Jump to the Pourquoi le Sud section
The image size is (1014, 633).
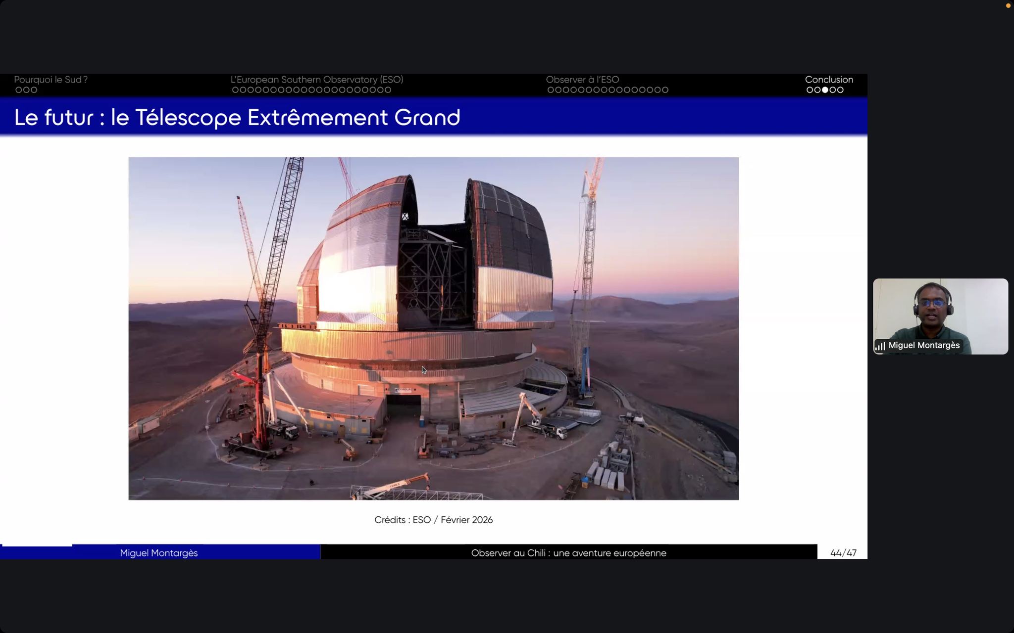(x=51, y=80)
